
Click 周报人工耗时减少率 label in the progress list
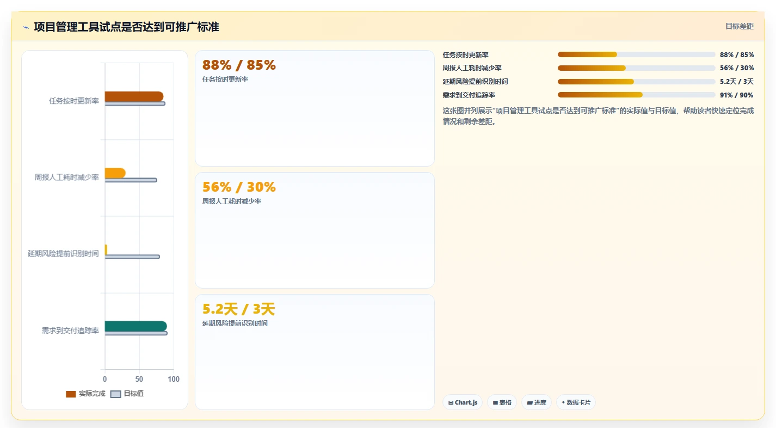[x=472, y=68]
